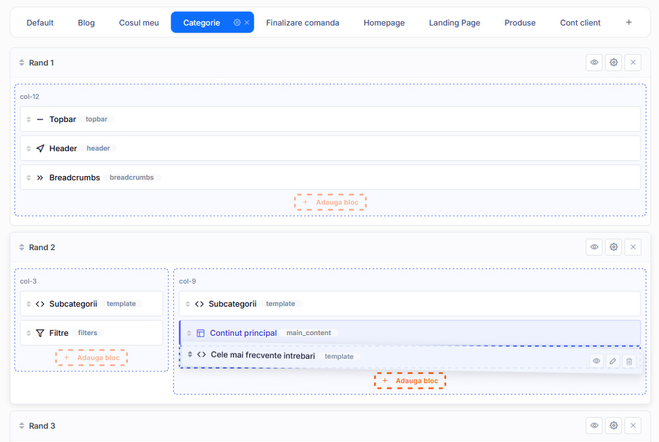Select the Topbar block row
Viewport: 659px width, 442px height.
(330, 119)
